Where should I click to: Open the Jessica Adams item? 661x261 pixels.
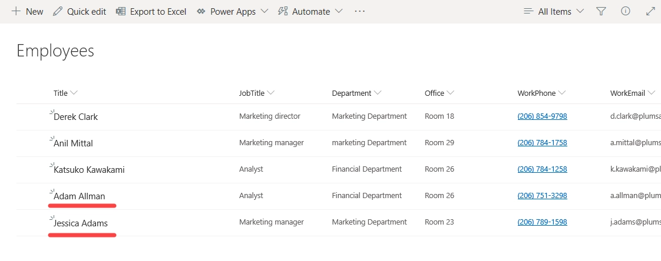[81, 223]
